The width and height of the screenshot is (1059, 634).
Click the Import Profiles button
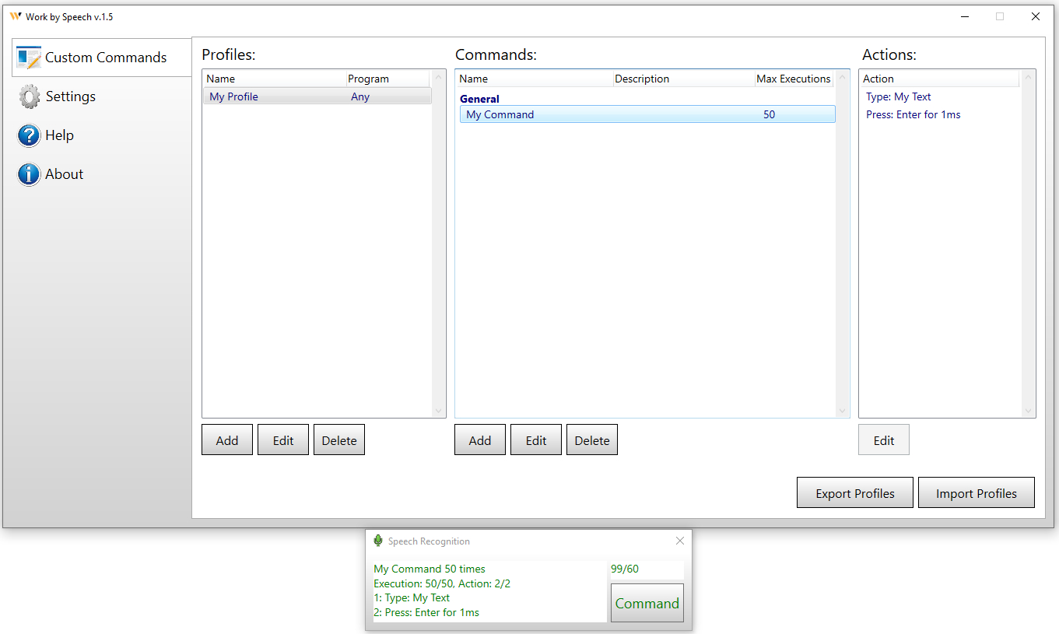pos(977,492)
